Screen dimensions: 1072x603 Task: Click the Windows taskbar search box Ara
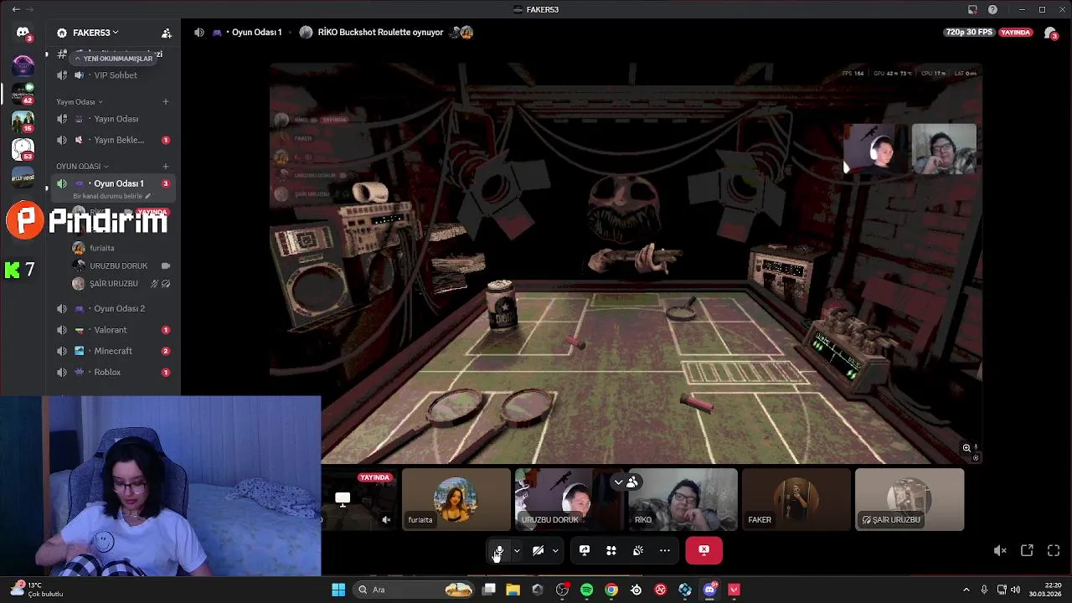click(415, 590)
